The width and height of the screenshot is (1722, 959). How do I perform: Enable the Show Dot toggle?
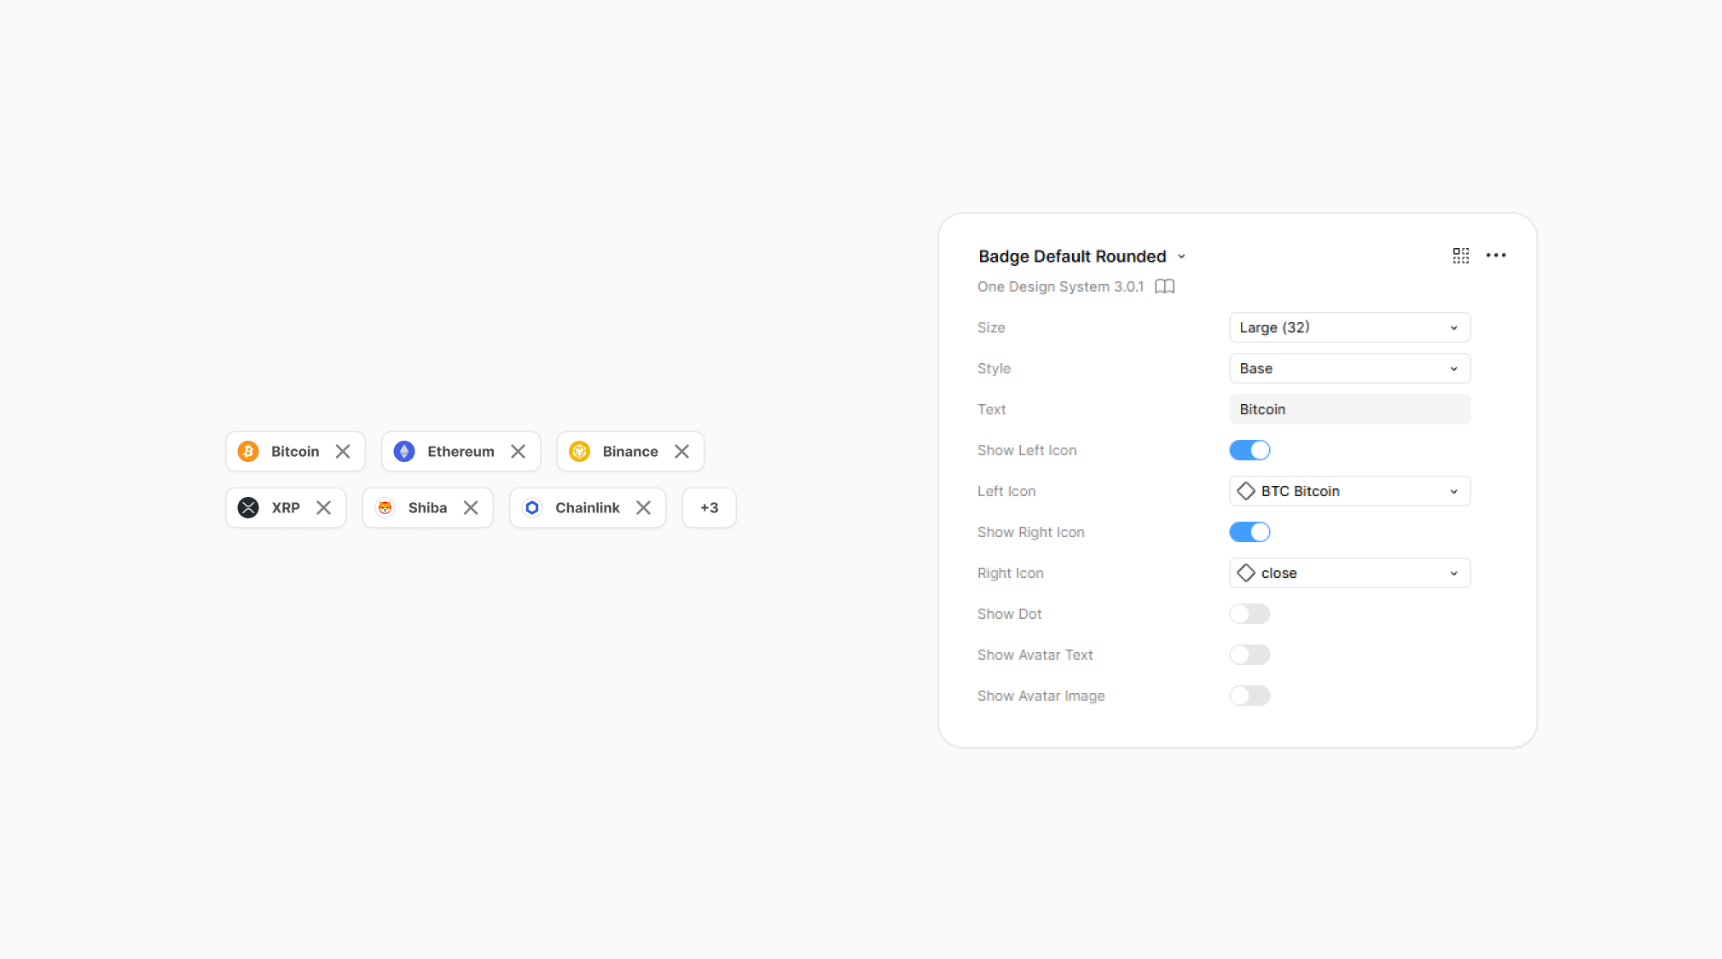(x=1249, y=614)
